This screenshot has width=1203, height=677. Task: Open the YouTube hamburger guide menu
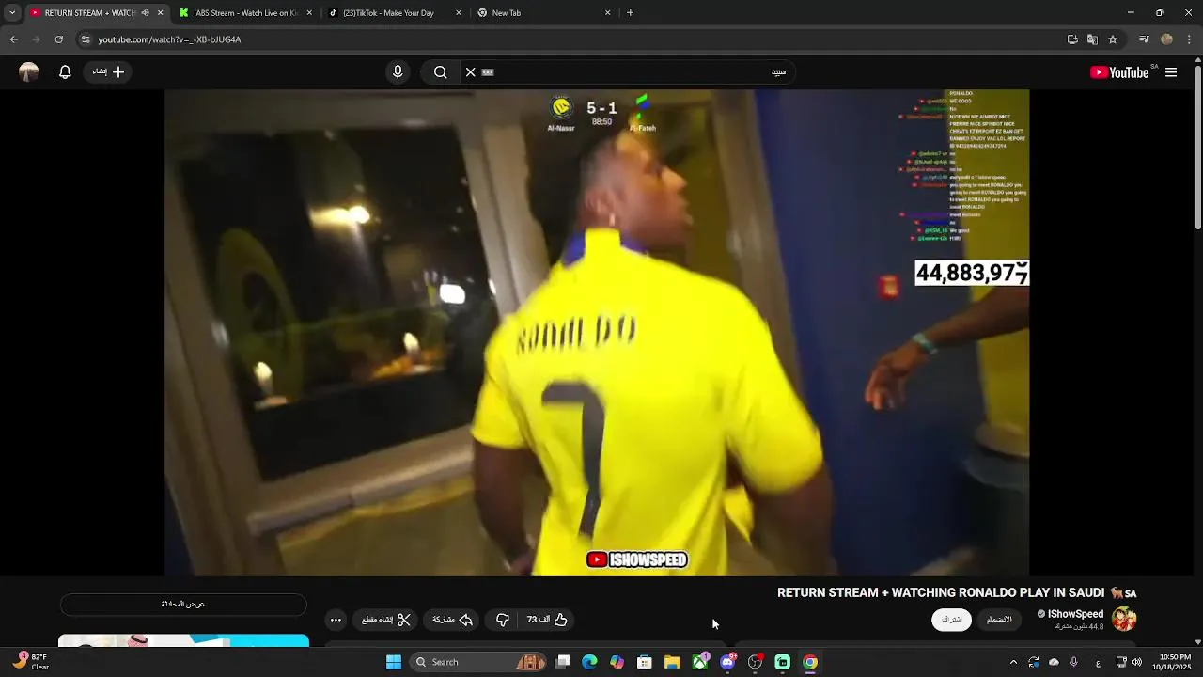click(x=1171, y=72)
